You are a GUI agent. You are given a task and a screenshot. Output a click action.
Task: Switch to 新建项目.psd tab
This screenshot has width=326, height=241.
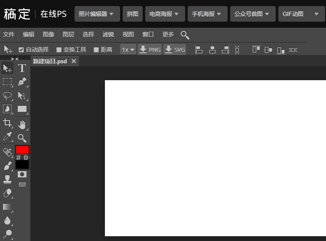point(50,62)
